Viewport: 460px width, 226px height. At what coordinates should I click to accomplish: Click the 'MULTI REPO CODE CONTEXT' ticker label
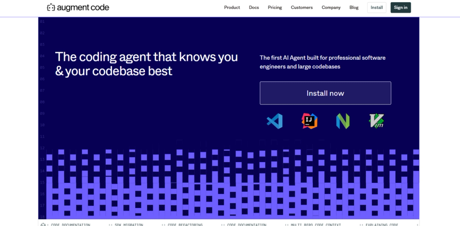(x=316, y=225)
